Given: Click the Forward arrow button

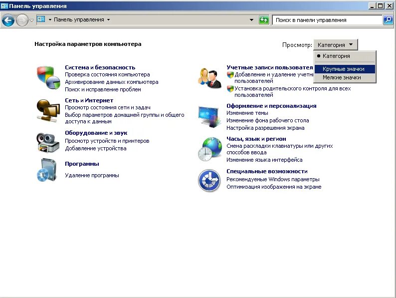Looking at the screenshot, I should [22, 20].
